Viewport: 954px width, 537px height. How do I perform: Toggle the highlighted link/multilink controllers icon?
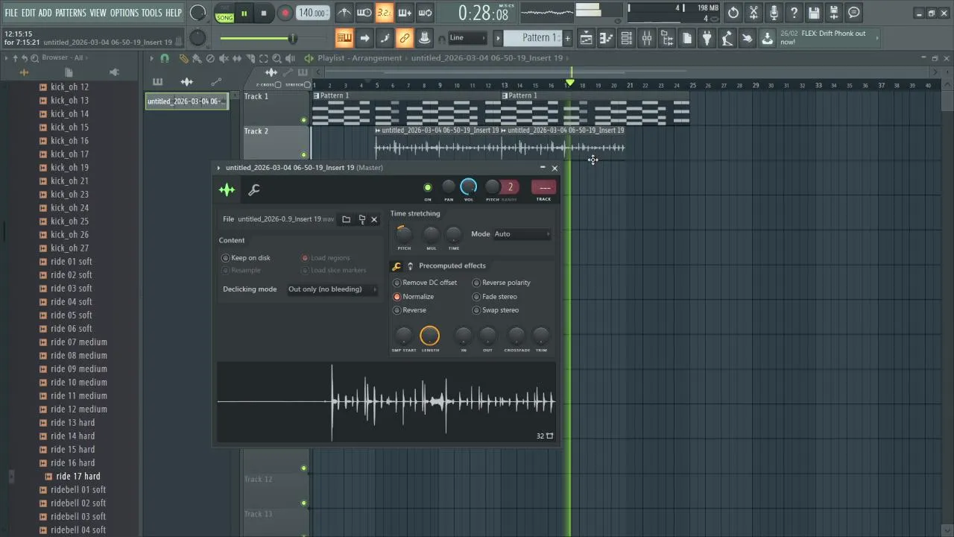click(x=405, y=38)
